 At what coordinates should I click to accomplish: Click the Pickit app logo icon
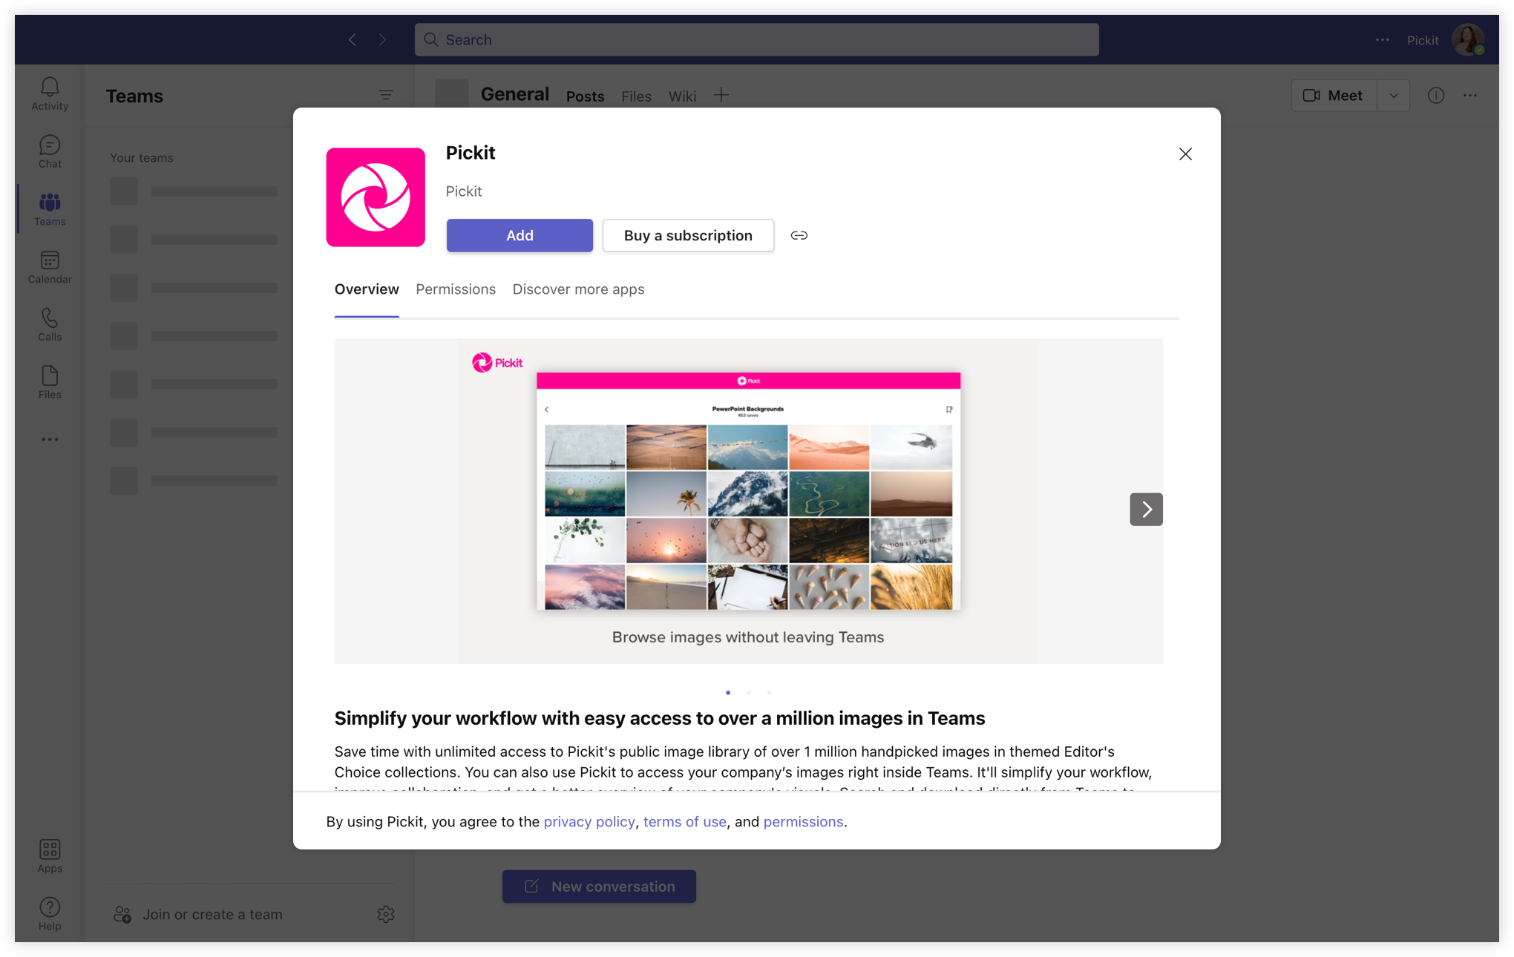[375, 197]
